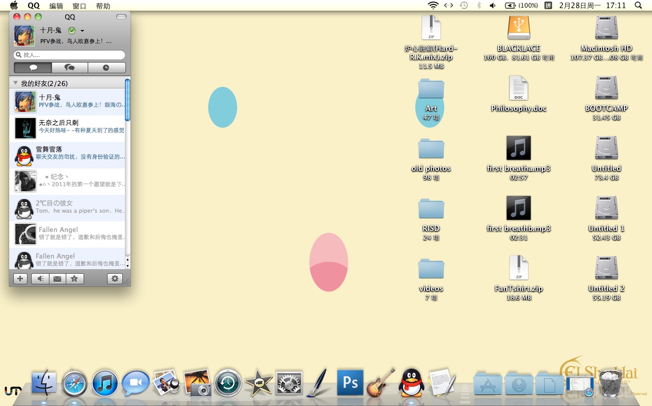This screenshot has height=406, width=652.
Task: Open the Applications folder stack in Dock
Action: (488, 383)
